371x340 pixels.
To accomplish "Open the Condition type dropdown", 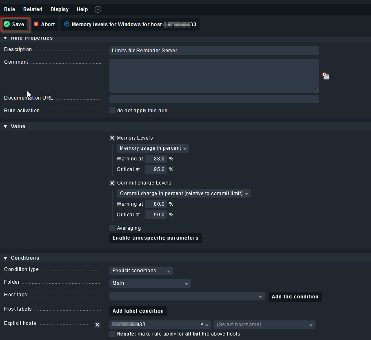I will point(141,271).
